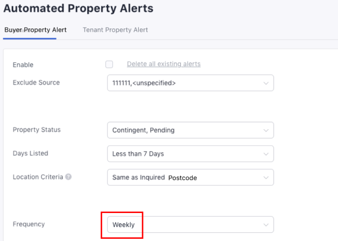Click the chevron arrow in Location Criteria field
This screenshot has height=241, width=338.
click(x=265, y=178)
